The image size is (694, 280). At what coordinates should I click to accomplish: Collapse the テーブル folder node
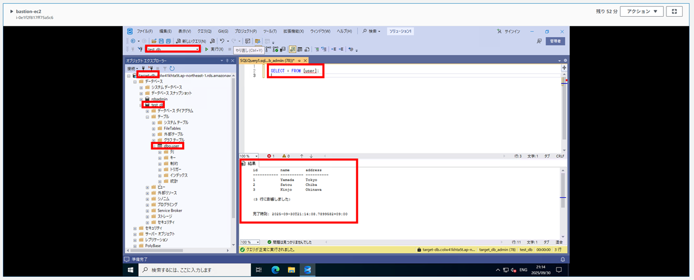coord(147,116)
